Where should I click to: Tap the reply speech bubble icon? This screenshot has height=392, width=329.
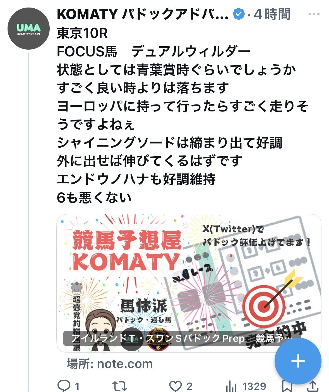[64, 386]
